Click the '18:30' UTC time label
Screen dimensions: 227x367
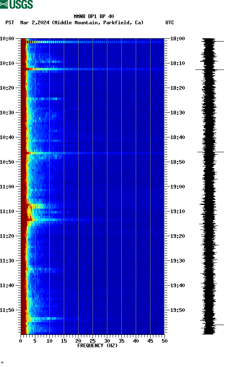tap(177, 113)
